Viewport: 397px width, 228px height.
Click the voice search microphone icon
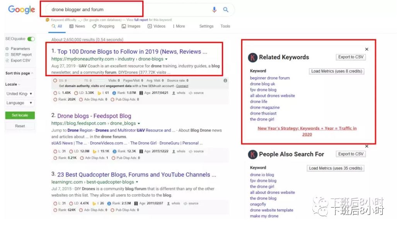click(x=214, y=10)
